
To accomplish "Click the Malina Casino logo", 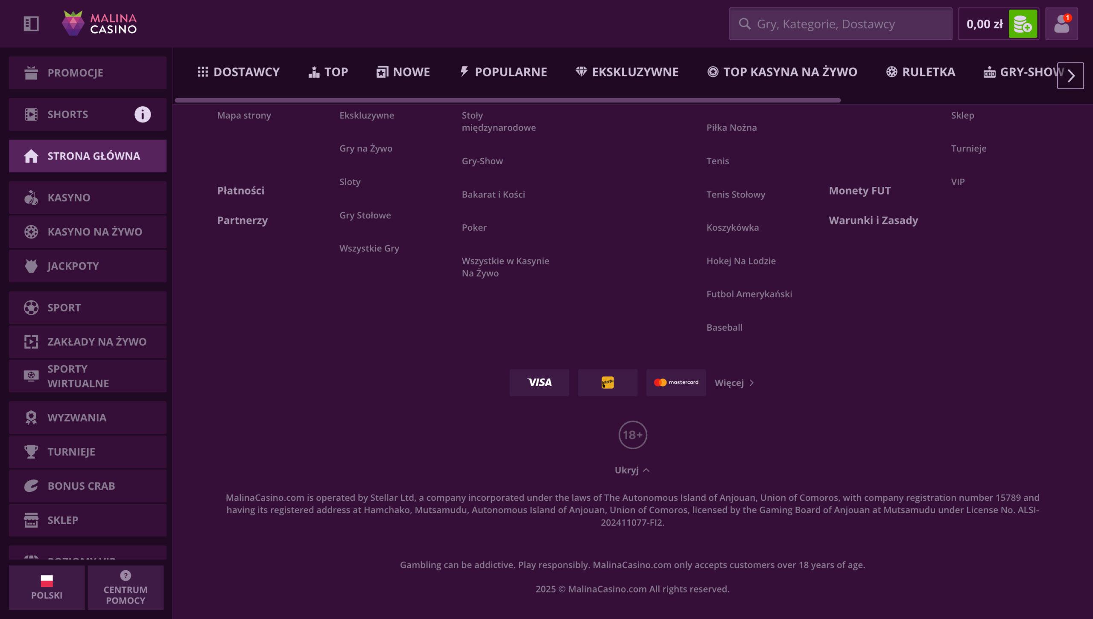I will (99, 23).
